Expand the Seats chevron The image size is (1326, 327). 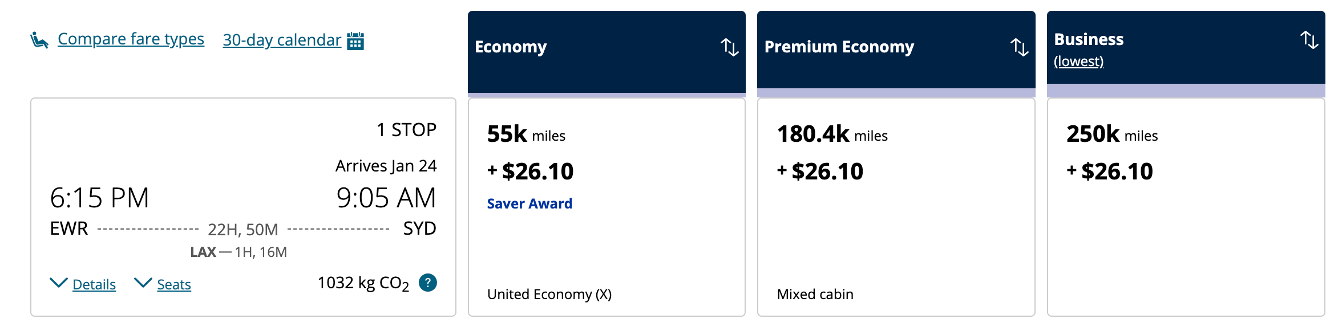pos(143,283)
